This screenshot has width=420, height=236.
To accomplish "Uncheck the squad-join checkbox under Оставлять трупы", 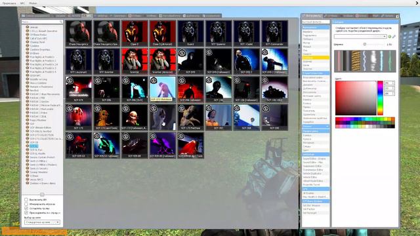I will click(x=26, y=212).
